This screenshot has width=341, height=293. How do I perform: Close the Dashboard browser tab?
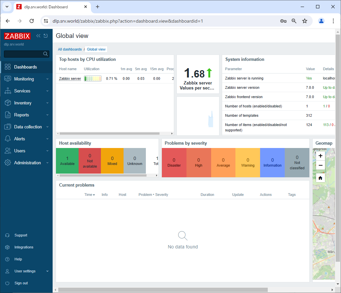tap(86, 7)
